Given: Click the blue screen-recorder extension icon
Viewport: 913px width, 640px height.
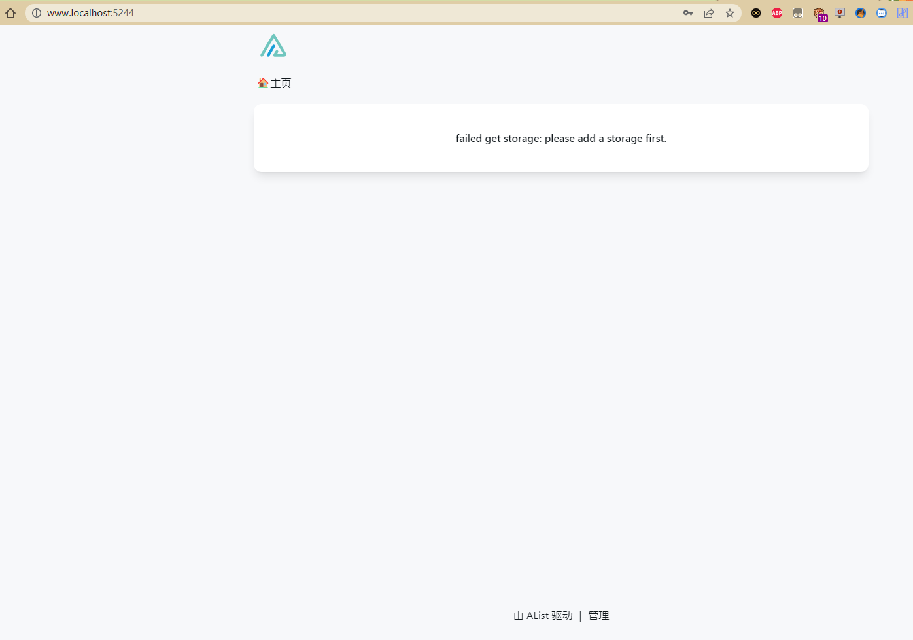Looking at the screenshot, I should [x=881, y=12].
